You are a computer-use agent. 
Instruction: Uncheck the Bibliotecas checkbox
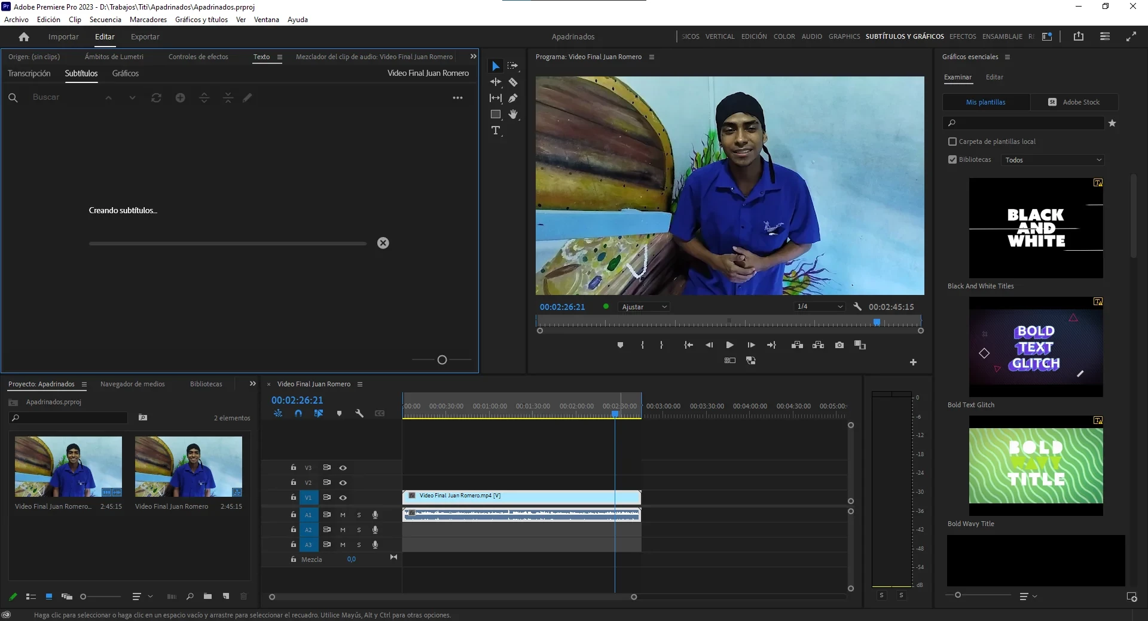point(952,159)
